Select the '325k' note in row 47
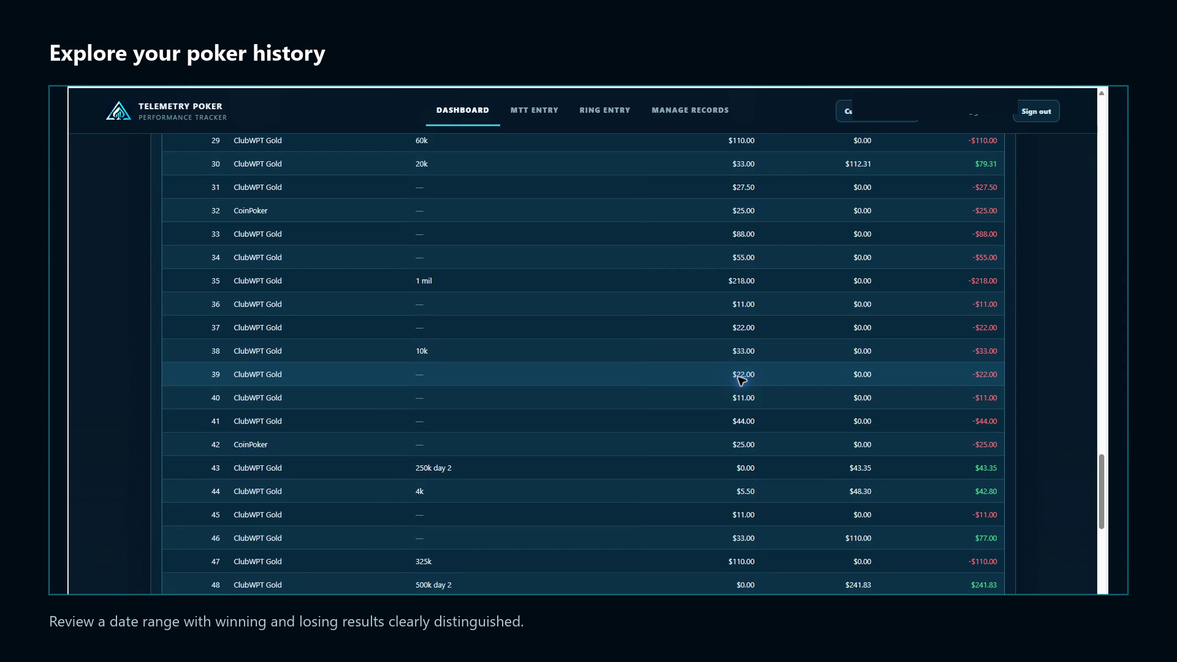This screenshot has height=662, width=1177. 424,562
